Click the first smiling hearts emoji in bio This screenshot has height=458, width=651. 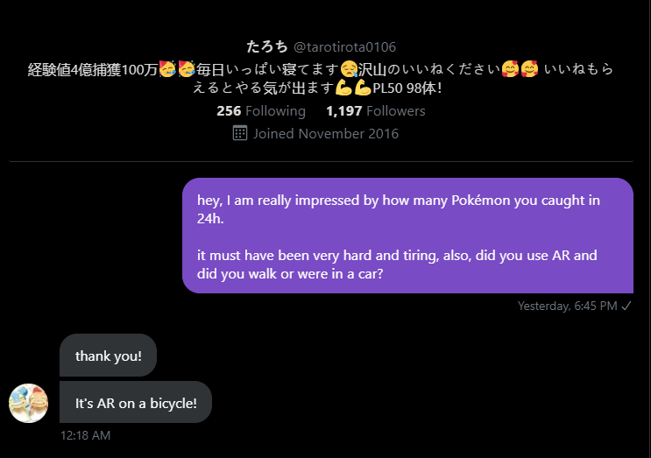point(510,68)
